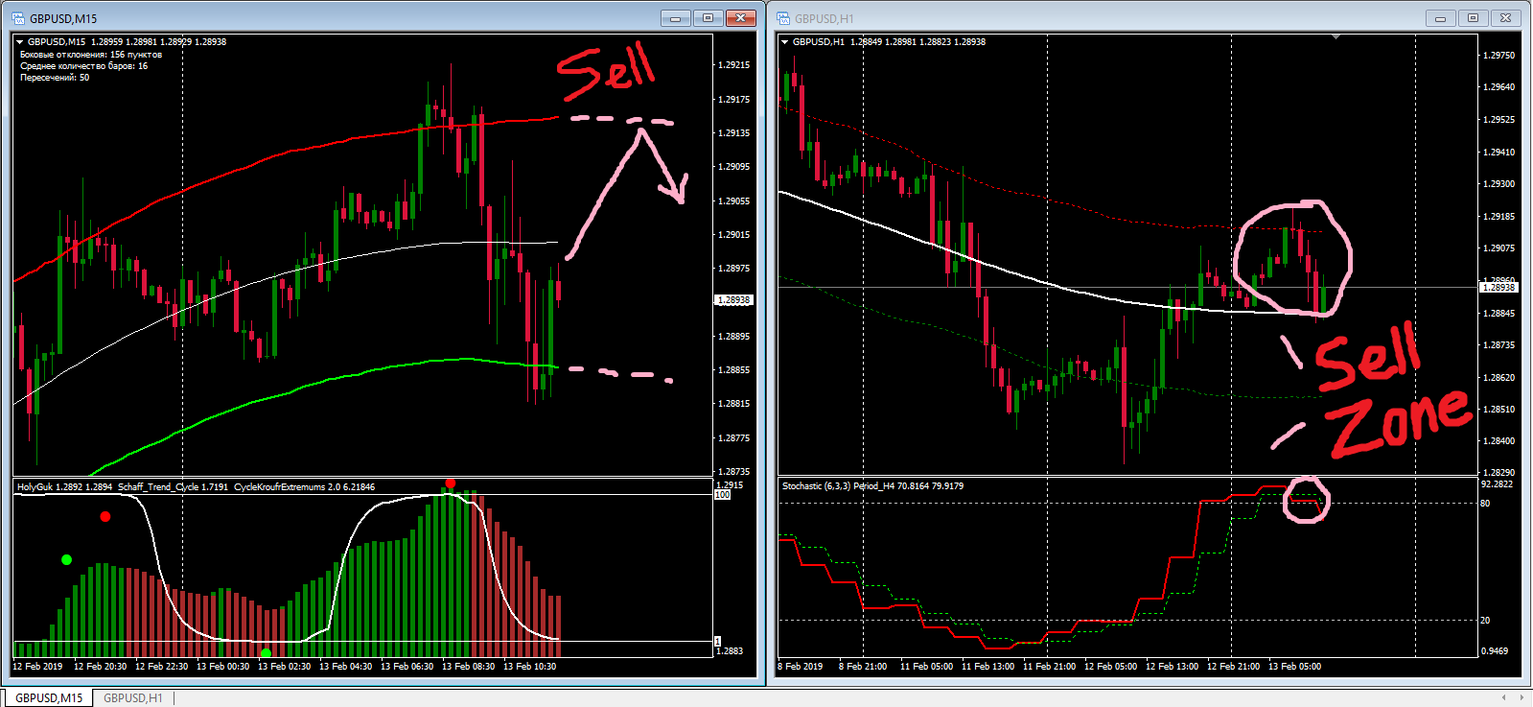This screenshot has height=707, width=1533.
Task: Click the 1.29215 price level on M15 scale
Action: (733, 65)
